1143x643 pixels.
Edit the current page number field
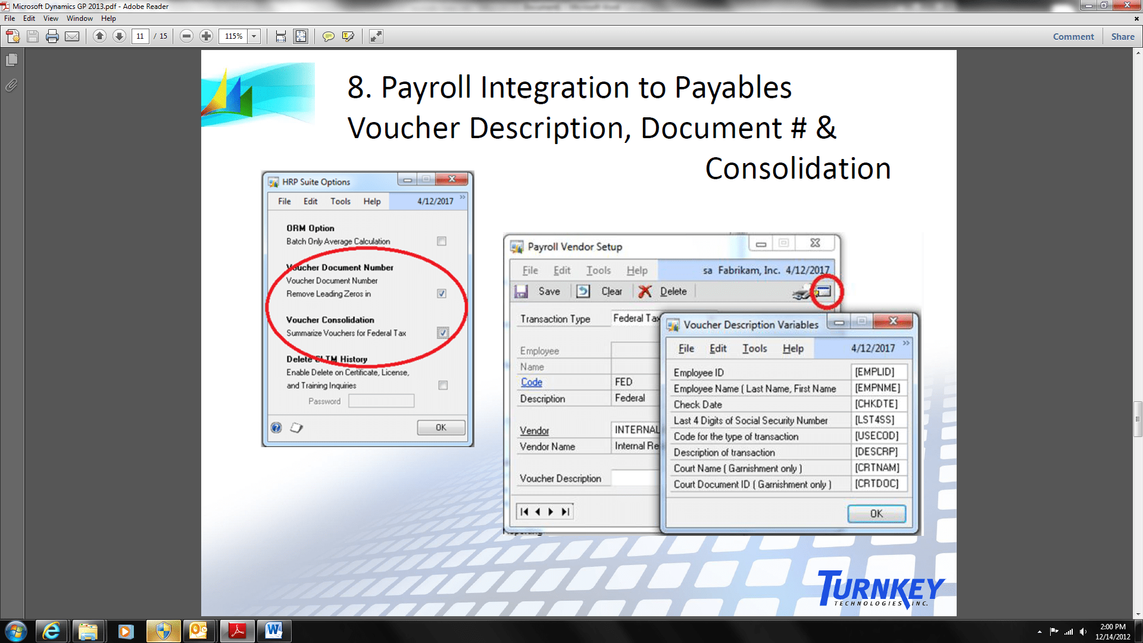[140, 36]
